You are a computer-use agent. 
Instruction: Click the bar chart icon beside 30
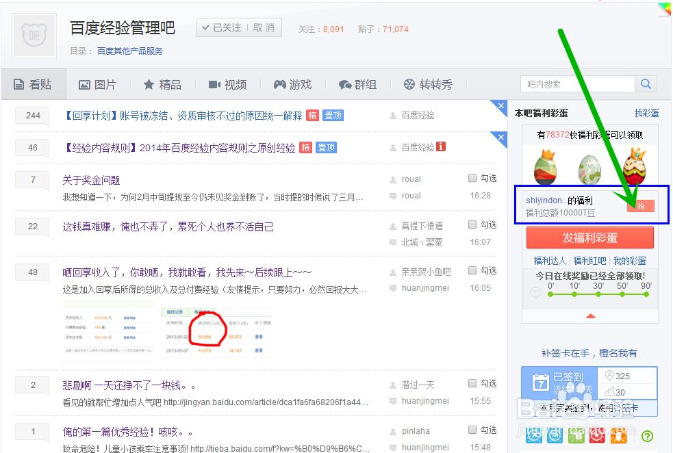pos(609,391)
